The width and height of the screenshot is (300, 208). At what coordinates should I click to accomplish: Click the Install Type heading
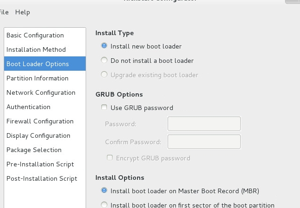pyautogui.click(x=114, y=33)
